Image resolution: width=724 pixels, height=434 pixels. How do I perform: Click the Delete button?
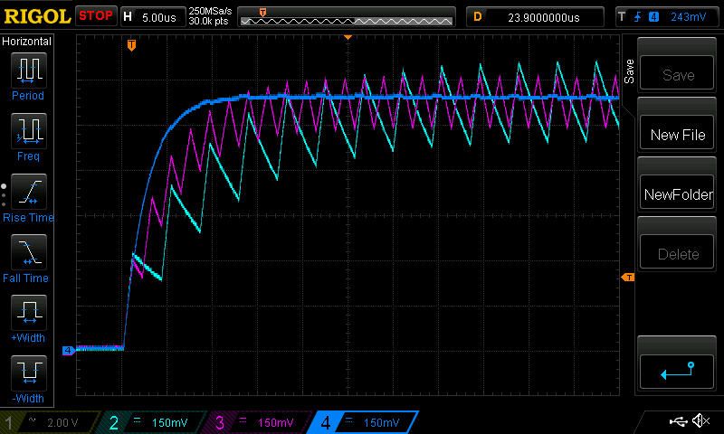(677, 253)
